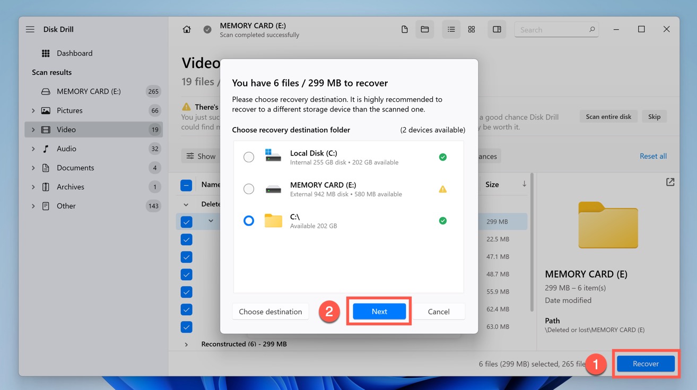Viewport: 697px width, 390px height.
Task: Click the Local Disk (C:) drive icon
Action: [x=273, y=155]
